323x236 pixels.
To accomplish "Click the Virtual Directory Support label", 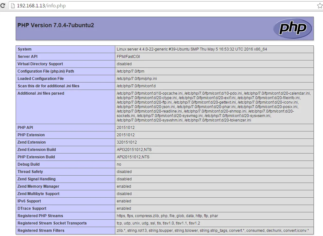I will pyautogui.click(x=40, y=64).
